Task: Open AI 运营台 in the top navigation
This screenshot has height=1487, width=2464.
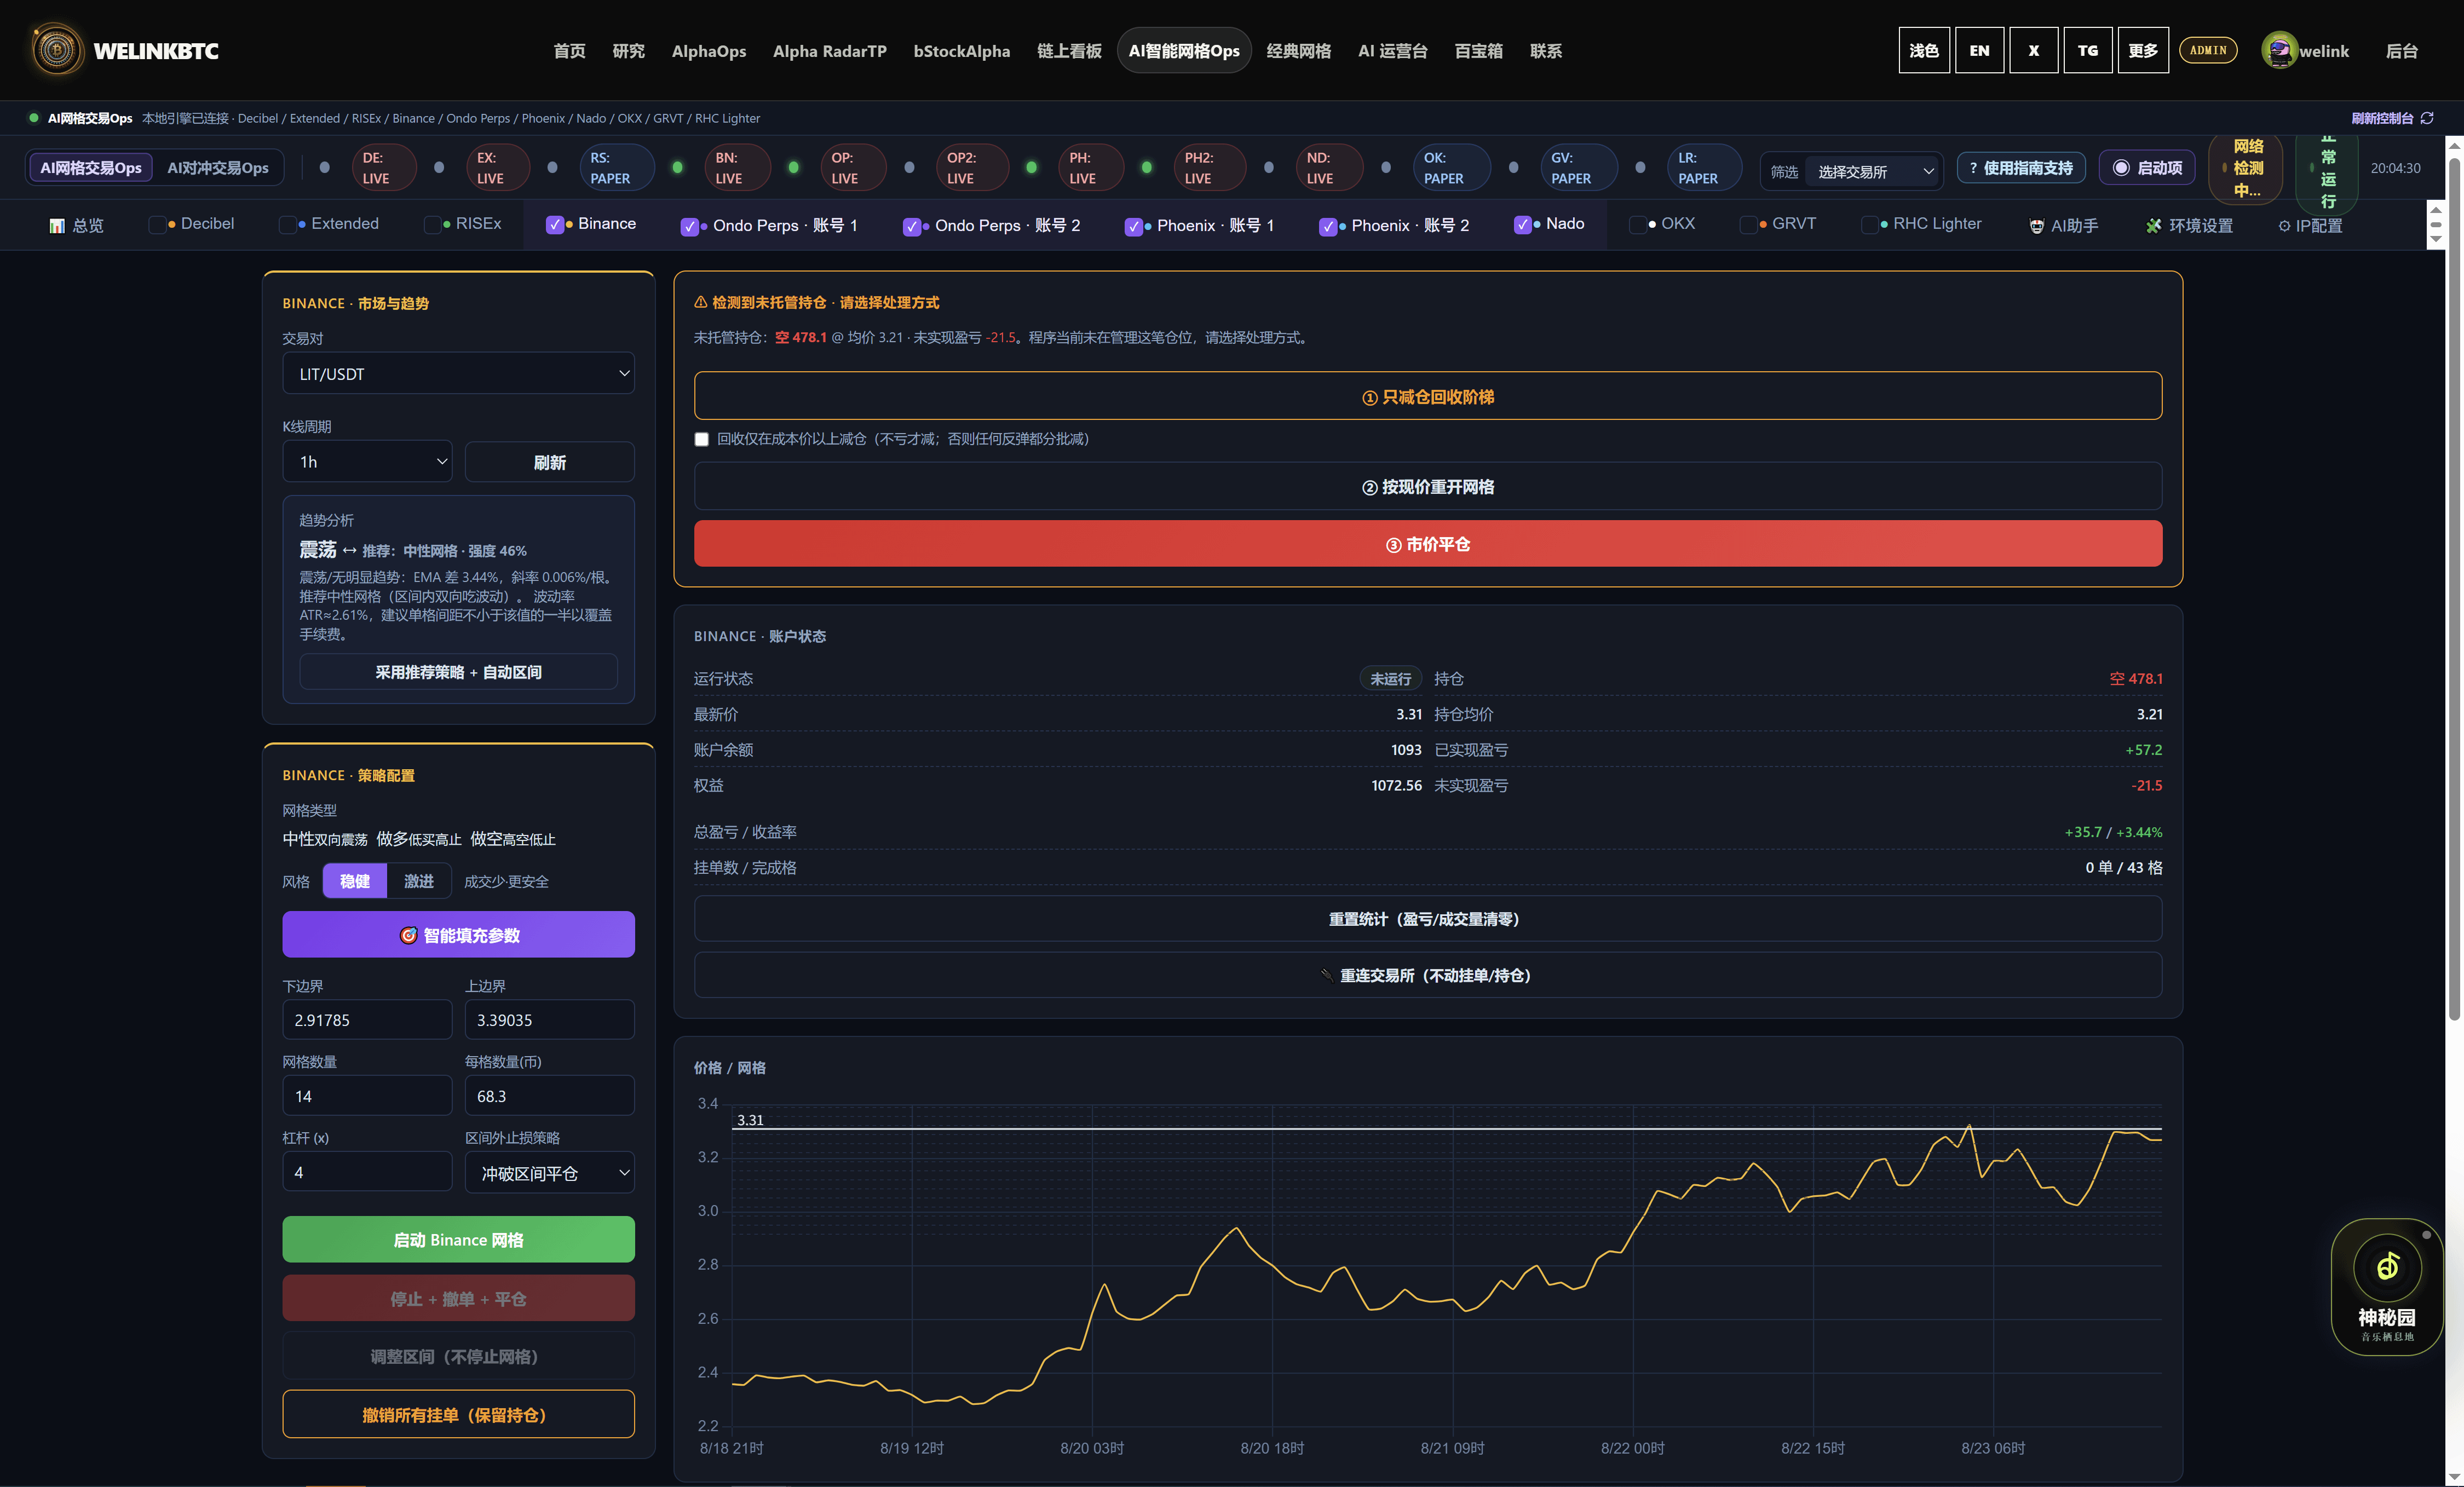Action: click(1392, 51)
